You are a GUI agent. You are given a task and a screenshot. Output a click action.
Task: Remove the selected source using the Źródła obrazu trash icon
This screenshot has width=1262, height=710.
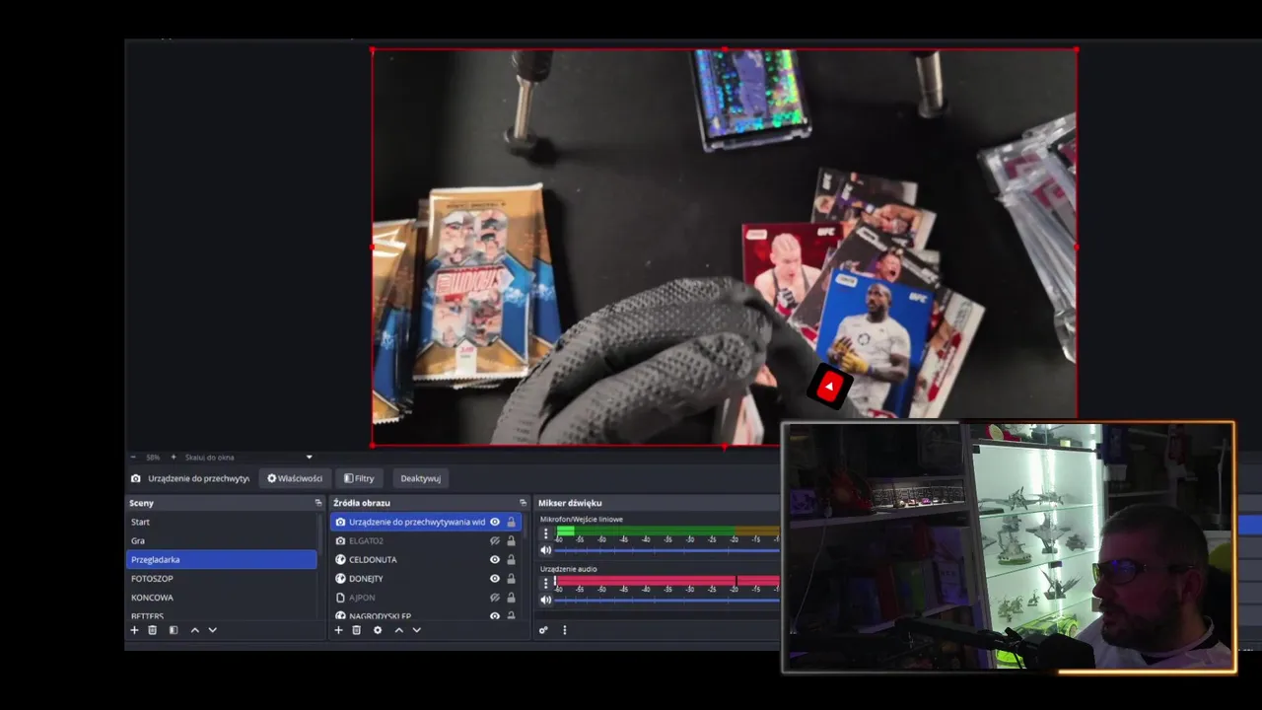(356, 630)
